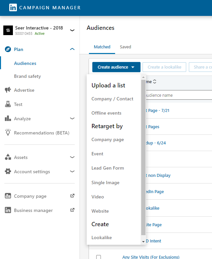Check the Any Site Visits row checkbox
Screen dimensions: 212x259
click(x=98, y=257)
